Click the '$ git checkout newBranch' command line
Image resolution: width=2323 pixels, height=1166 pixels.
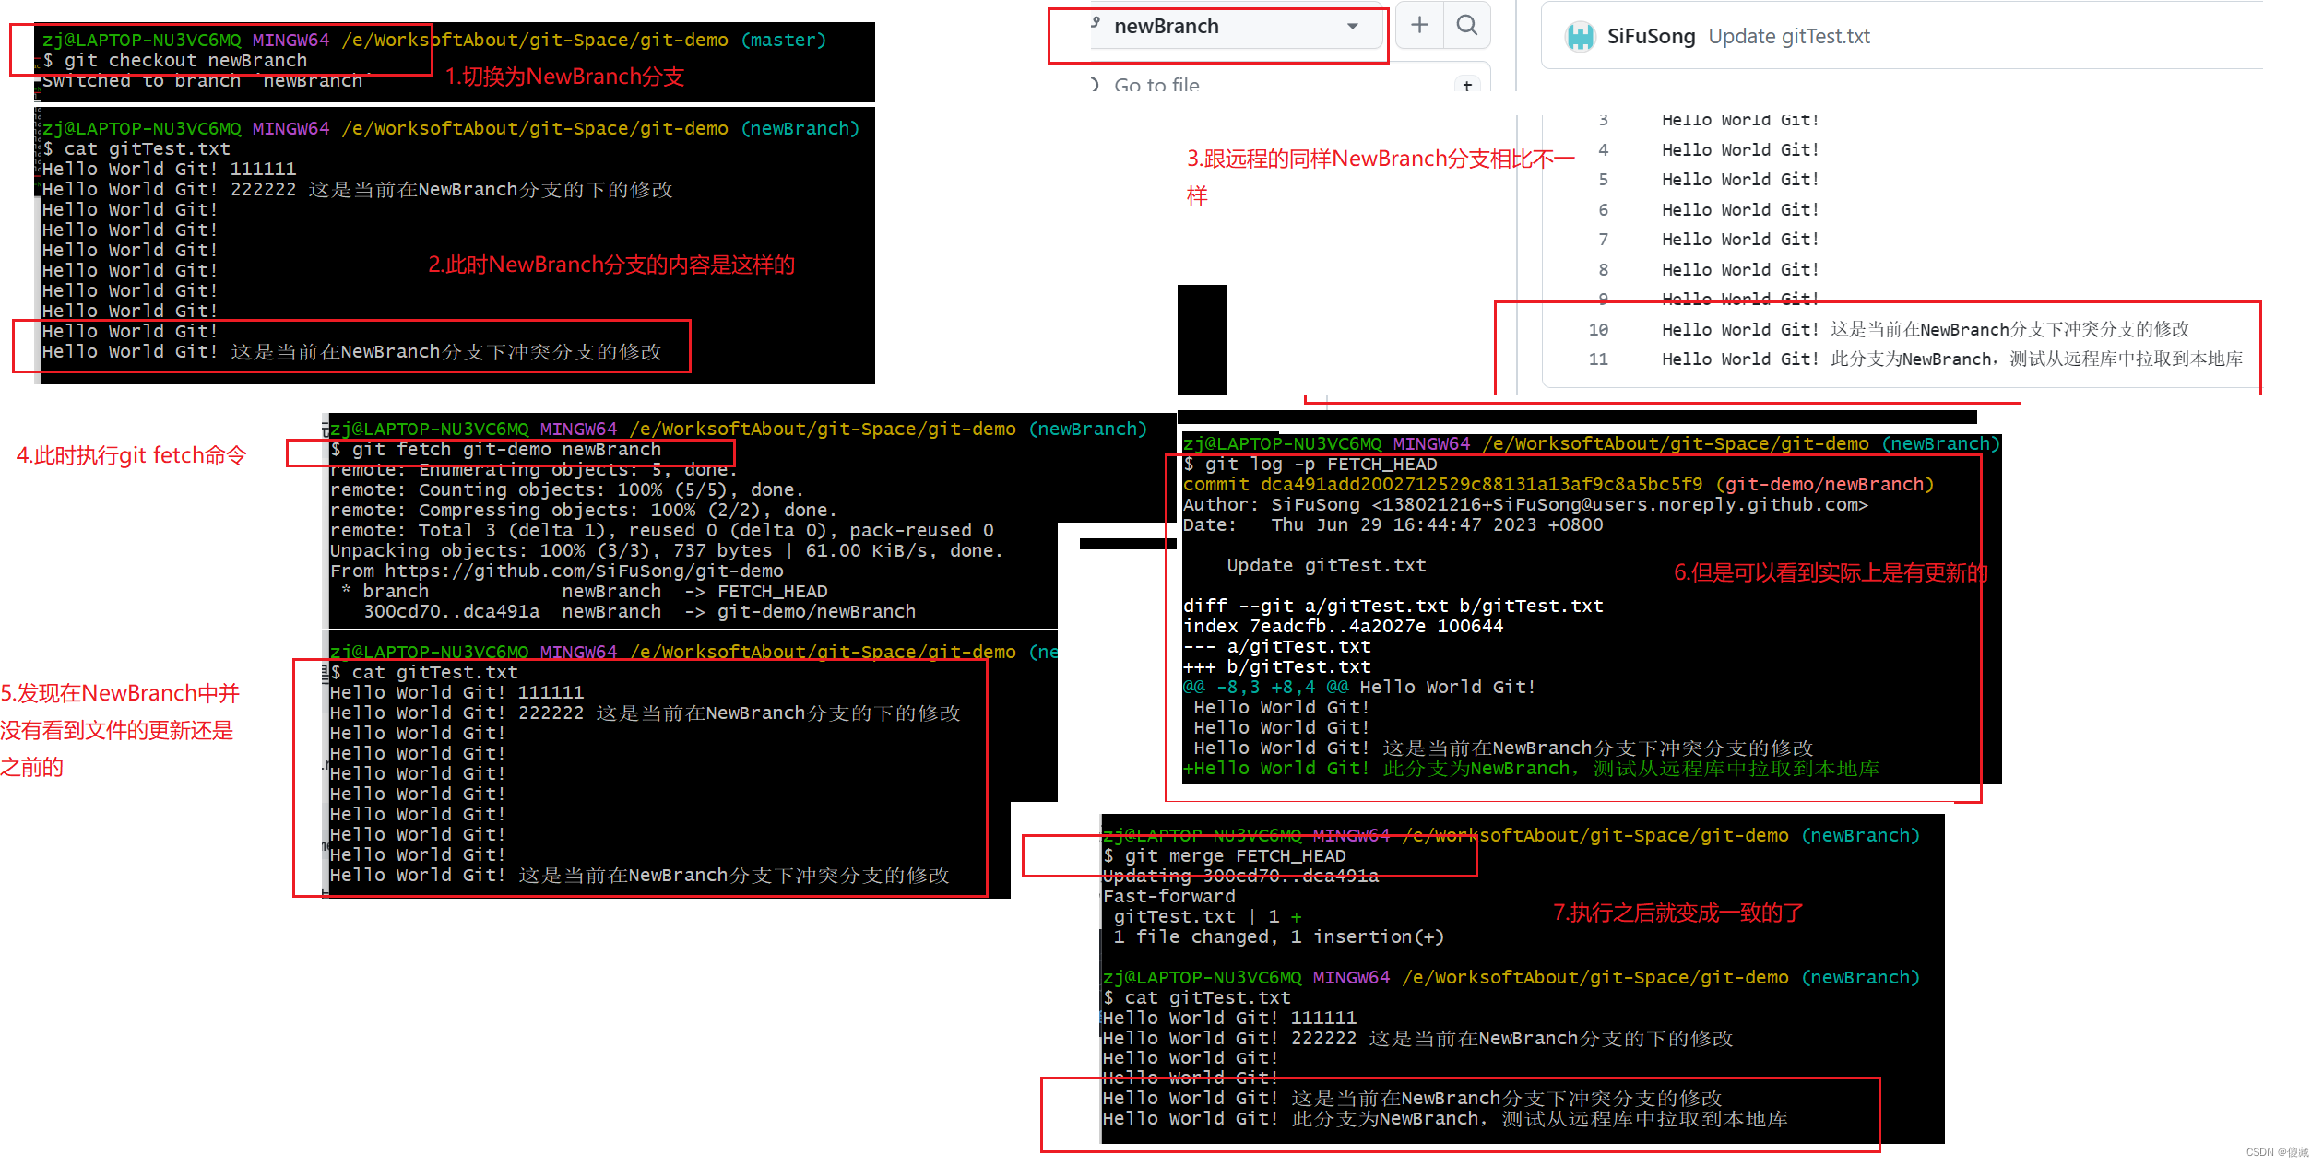175,61
